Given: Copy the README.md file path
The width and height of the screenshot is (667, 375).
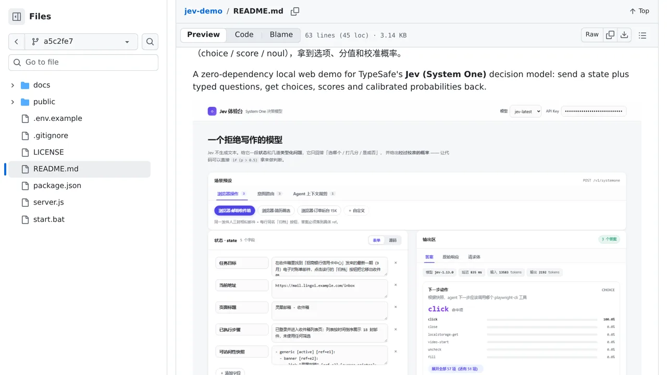Looking at the screenshot, I should pos(295,11).
